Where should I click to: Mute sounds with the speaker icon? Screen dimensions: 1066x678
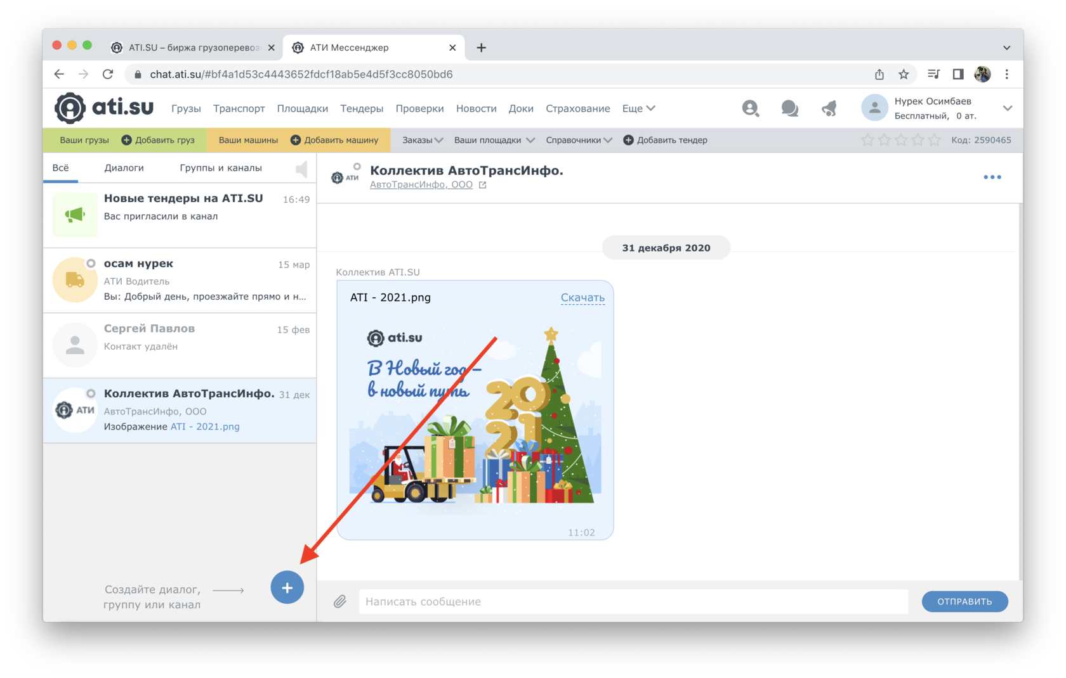pos(301,169)
